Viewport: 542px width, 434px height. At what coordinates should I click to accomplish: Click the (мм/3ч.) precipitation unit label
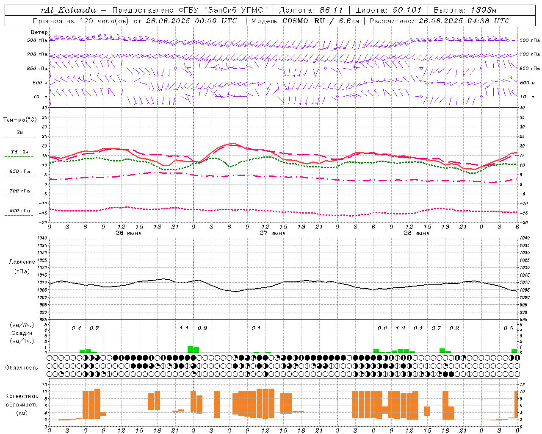point(22,325)
